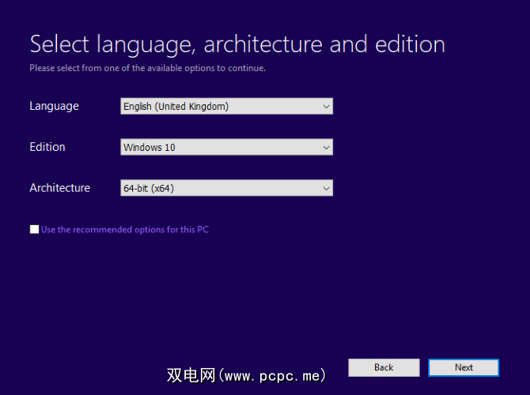Open the Edition dropdown showing Windows 10
Screen dimensions: 530x395
coord(226,147)
